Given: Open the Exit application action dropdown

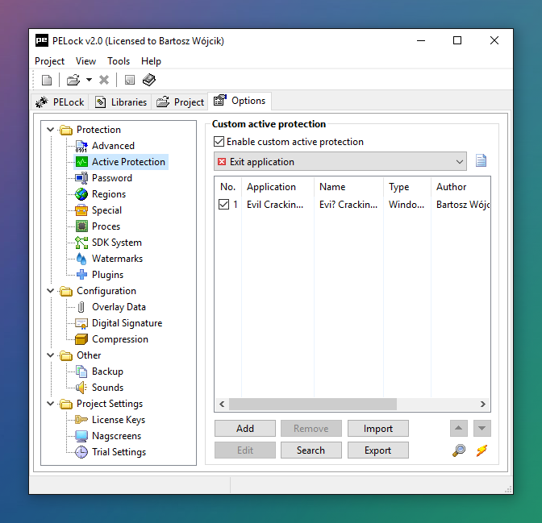Looking at the screenshot, I should tap(340, 161).
